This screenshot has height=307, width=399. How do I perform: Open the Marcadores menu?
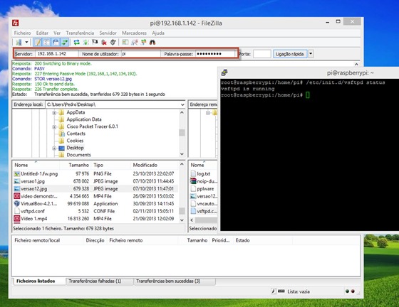coord(134,33)
